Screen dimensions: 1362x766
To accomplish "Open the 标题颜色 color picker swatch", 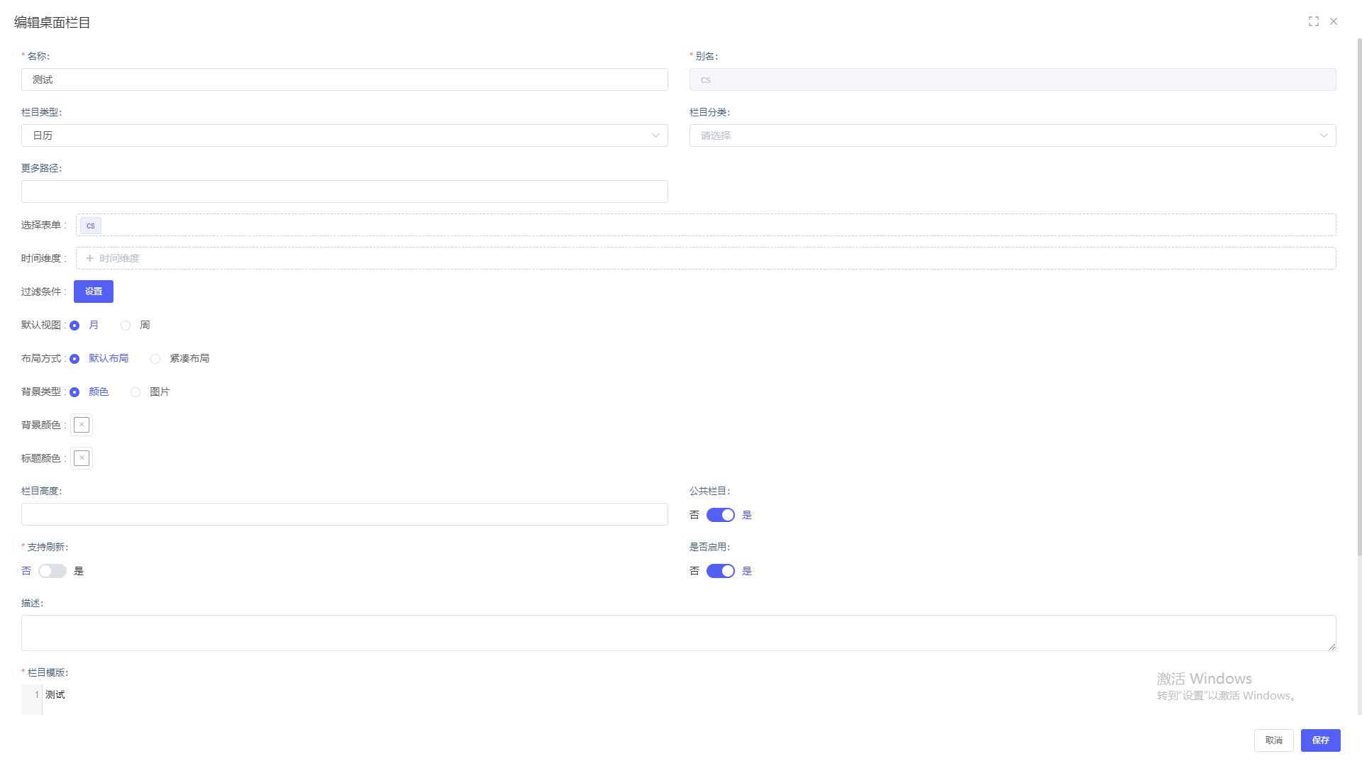I will pos(82,458).
